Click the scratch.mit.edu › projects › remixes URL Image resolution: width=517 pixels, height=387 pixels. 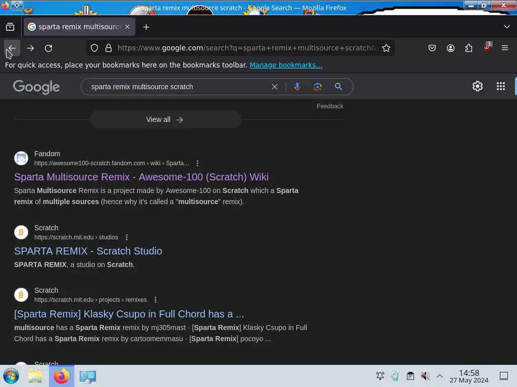click(90, 300)
